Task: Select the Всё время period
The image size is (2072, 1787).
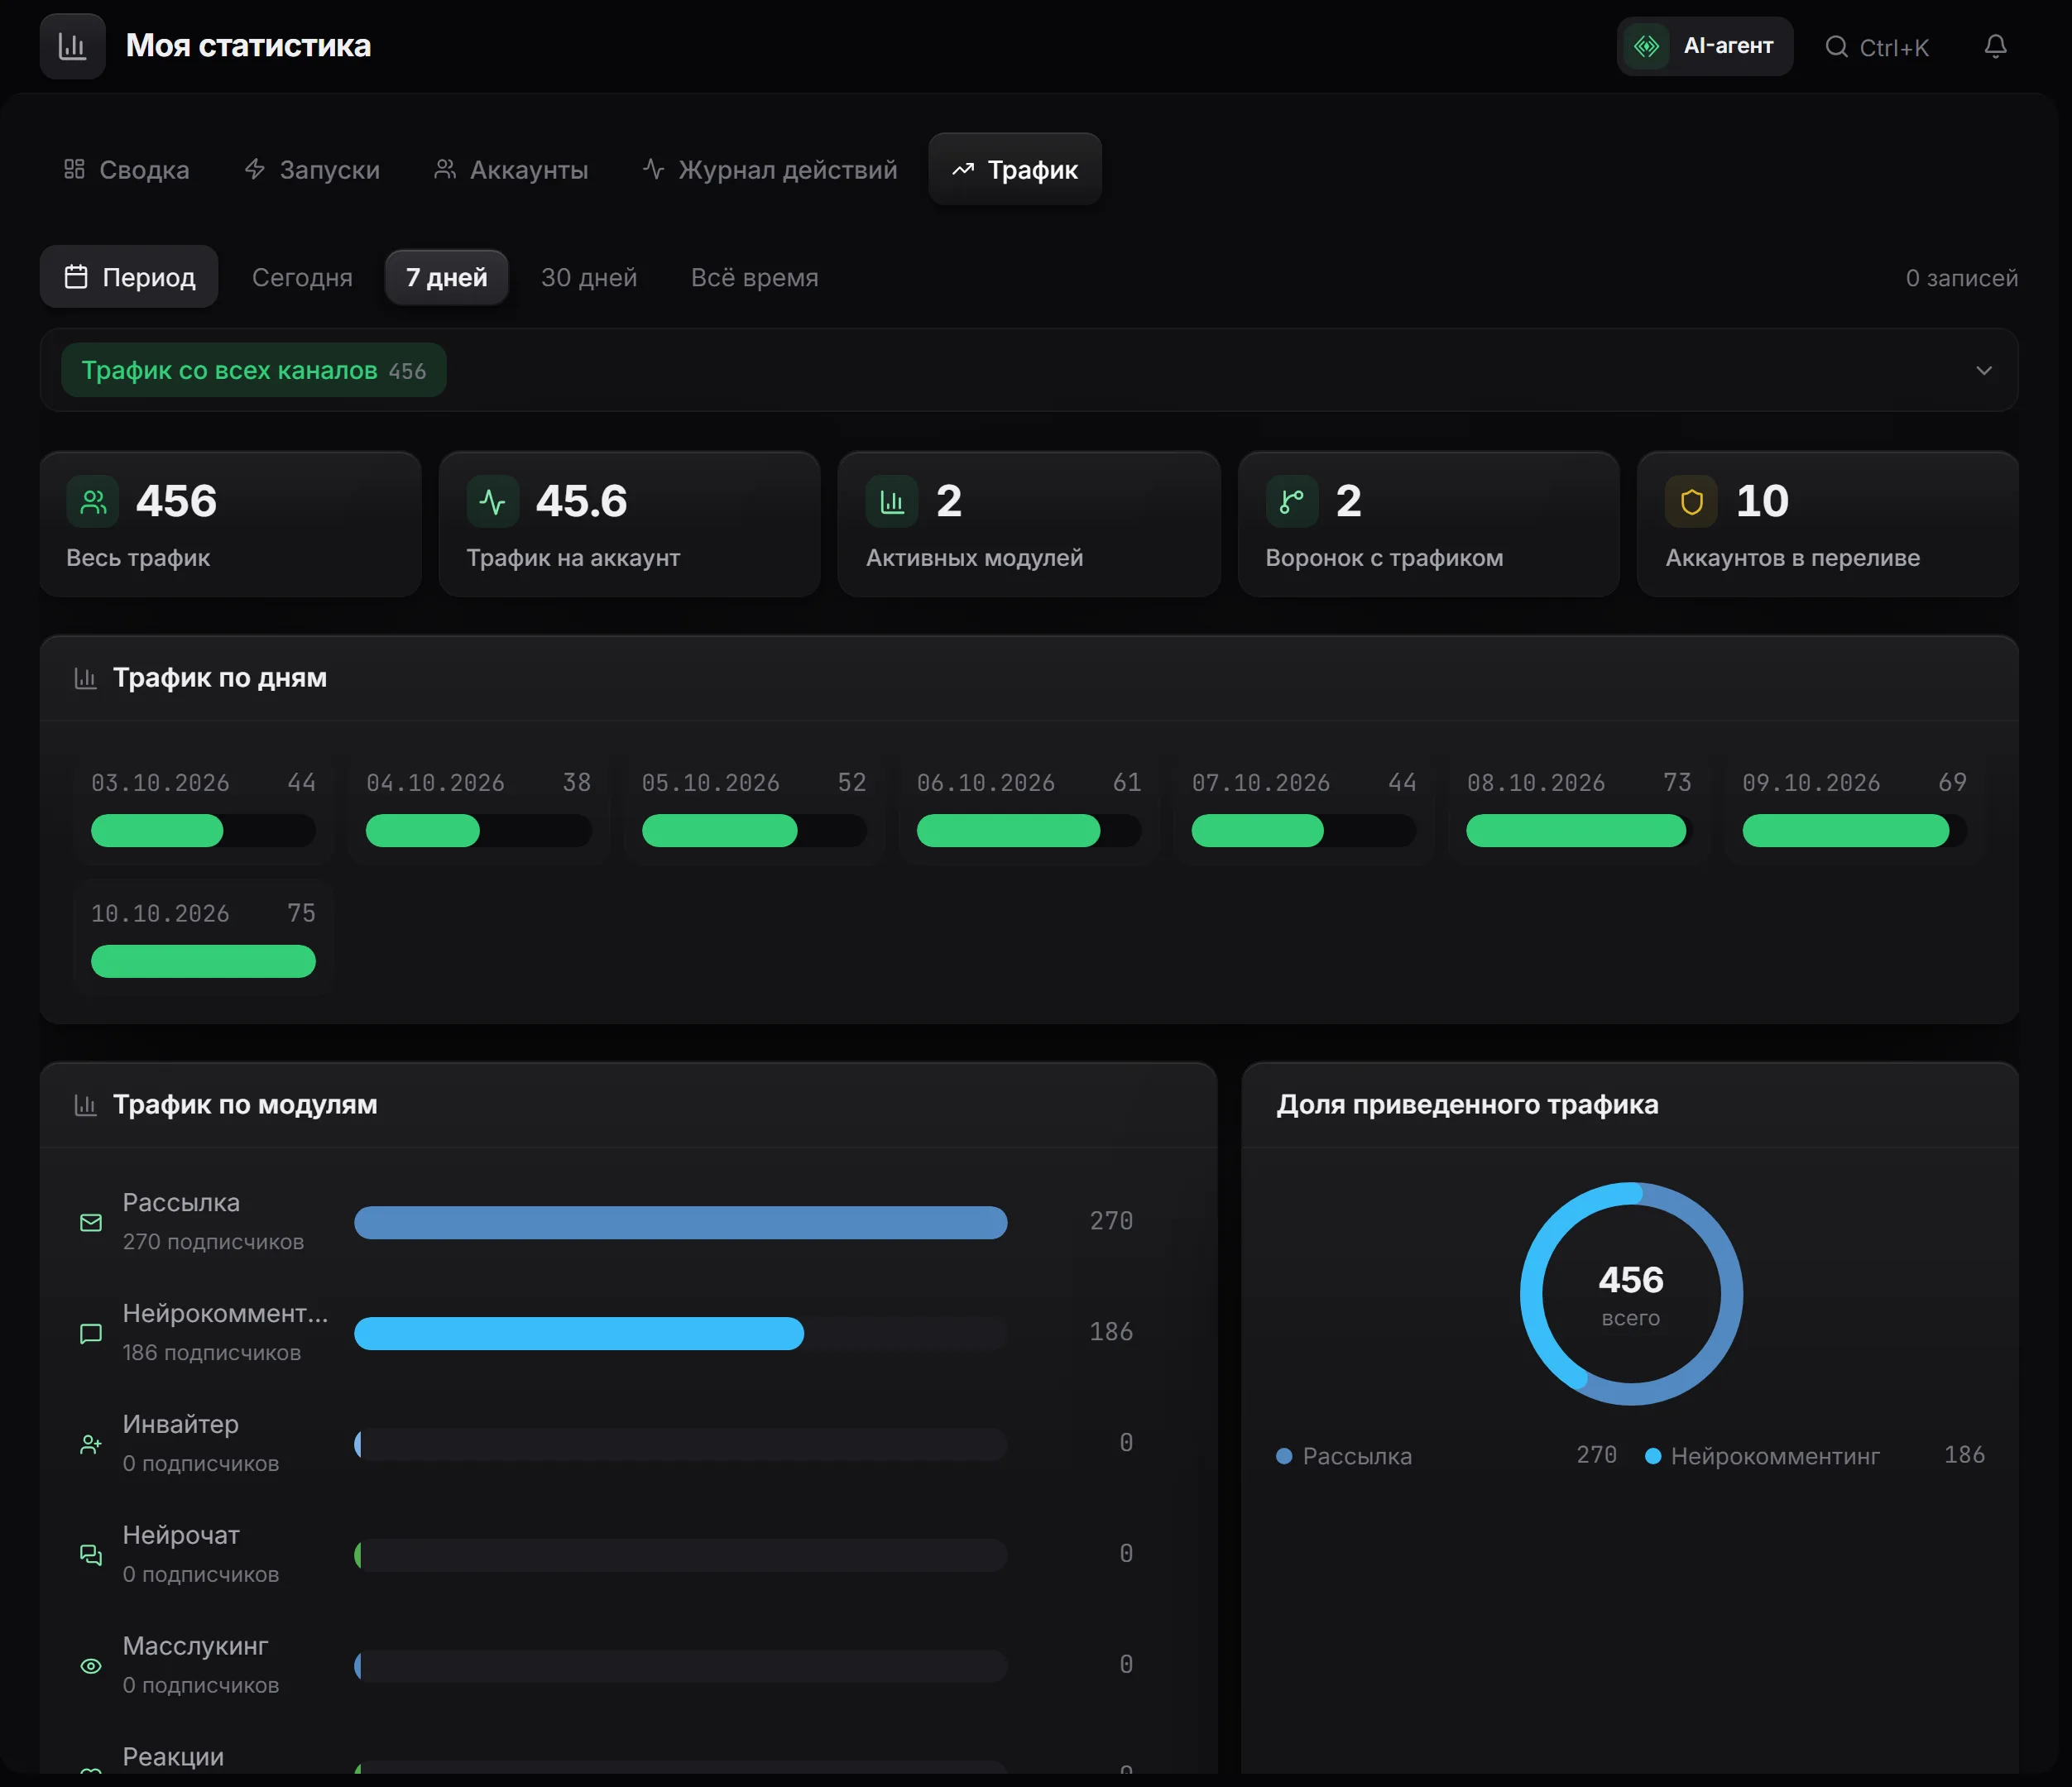Action: [754, 278]
